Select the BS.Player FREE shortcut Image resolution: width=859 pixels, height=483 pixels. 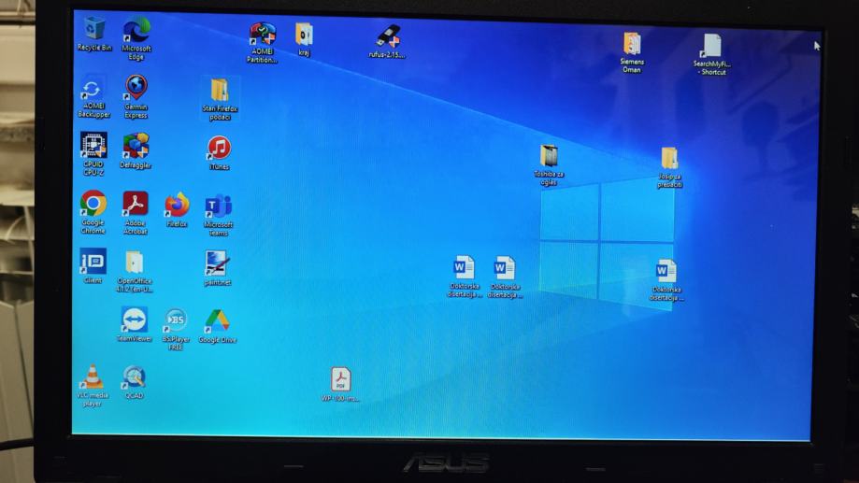pyautogui.click(x=176, y=329)
